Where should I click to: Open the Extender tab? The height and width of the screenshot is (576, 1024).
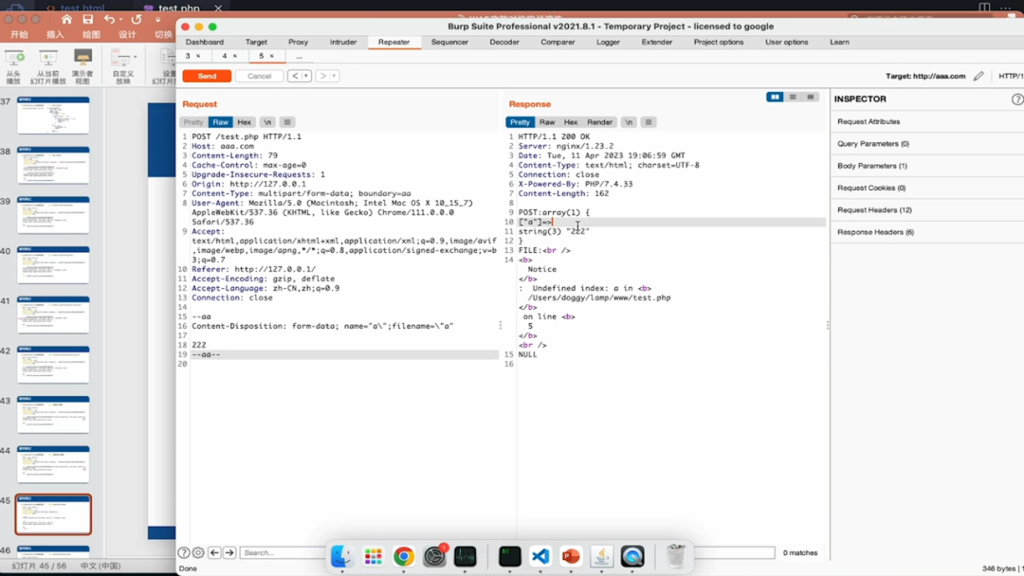click(656, 42)
